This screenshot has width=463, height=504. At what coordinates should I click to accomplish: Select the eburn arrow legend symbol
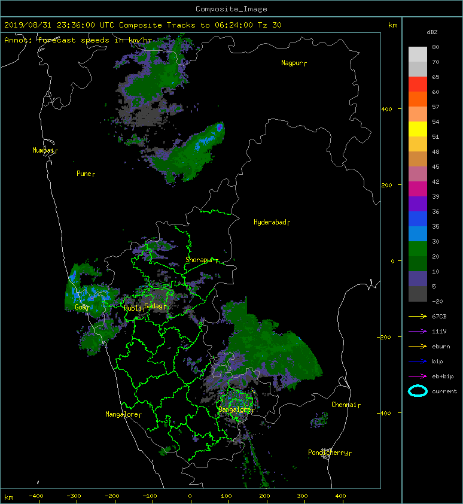point(418,346)
